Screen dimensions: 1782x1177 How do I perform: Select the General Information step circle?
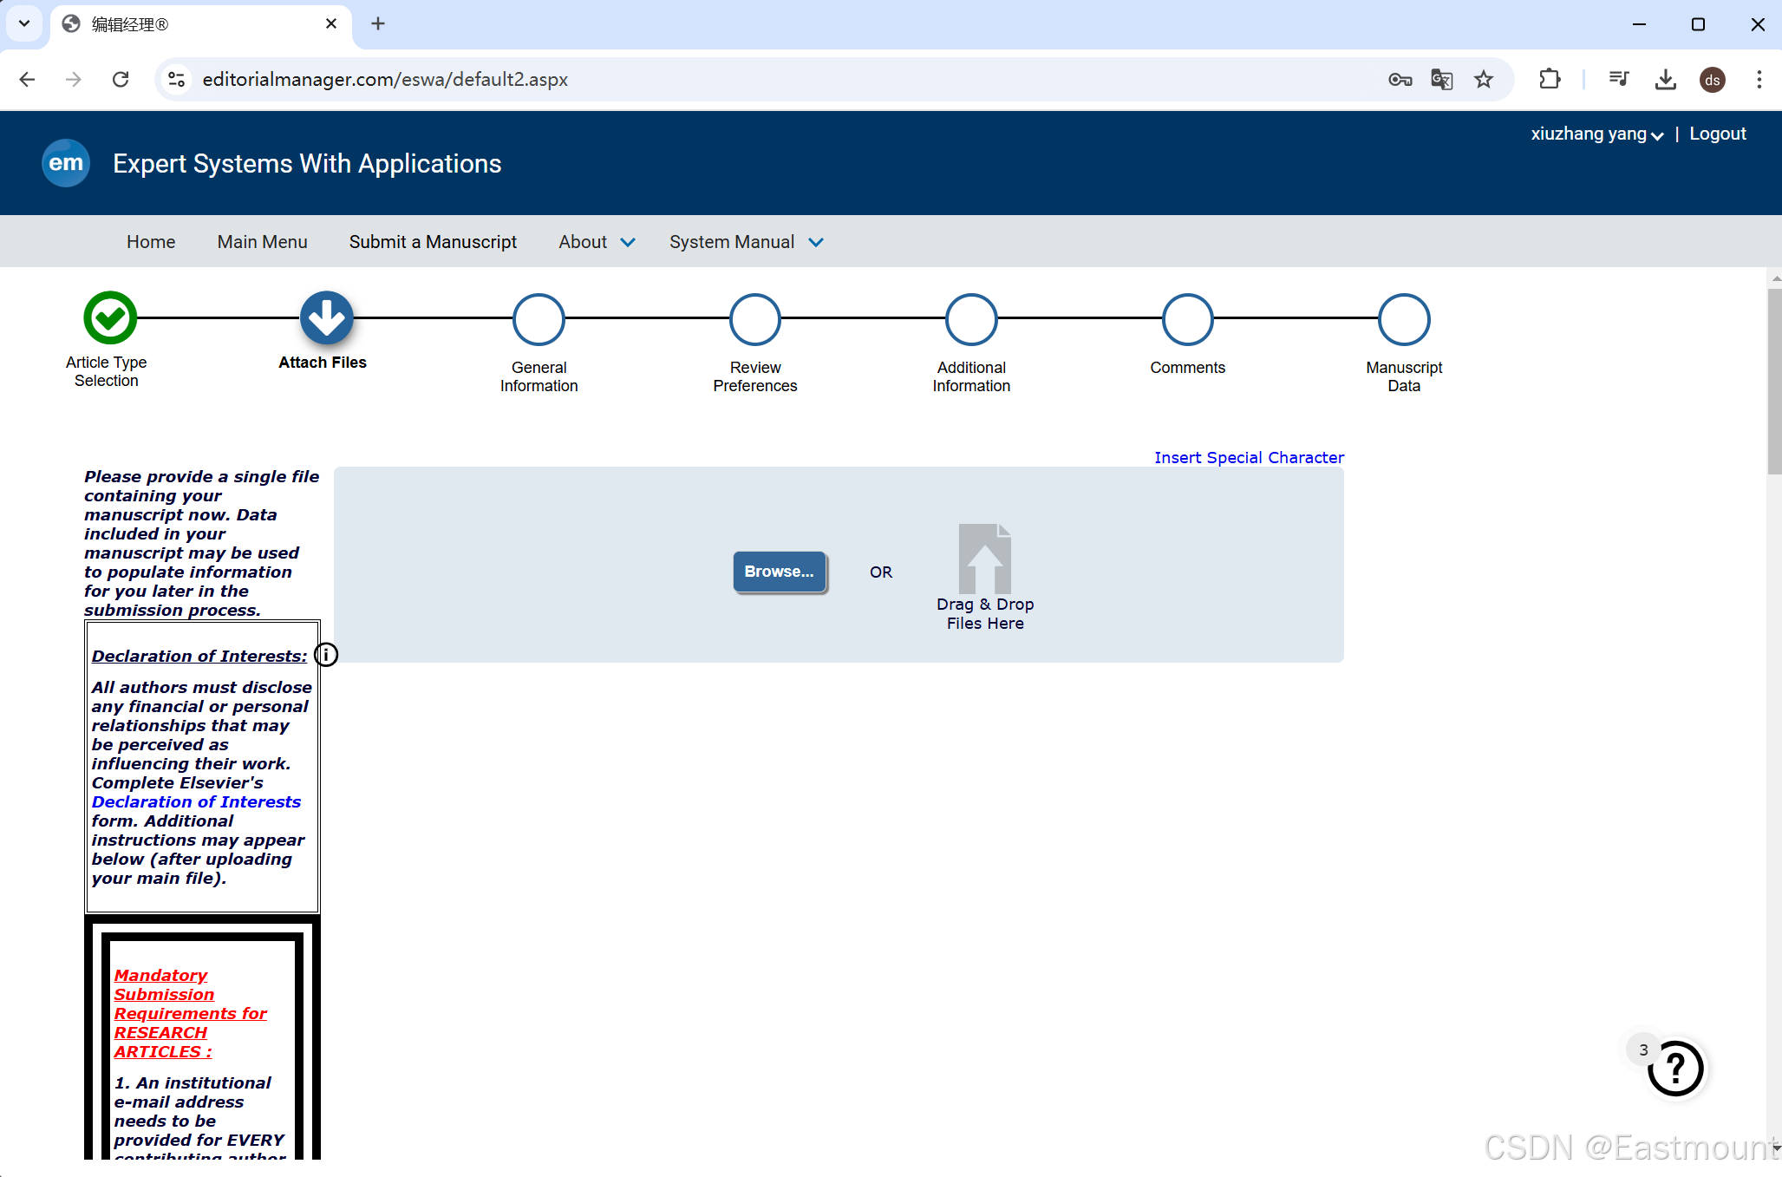[539, 319]
